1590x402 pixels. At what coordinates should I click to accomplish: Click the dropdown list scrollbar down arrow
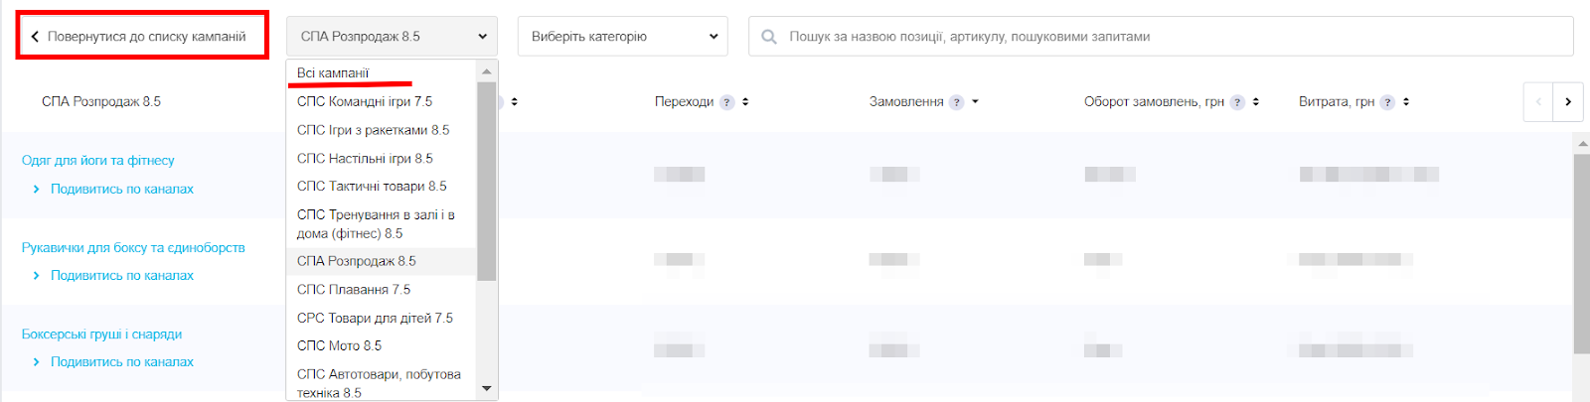[487, 388]
